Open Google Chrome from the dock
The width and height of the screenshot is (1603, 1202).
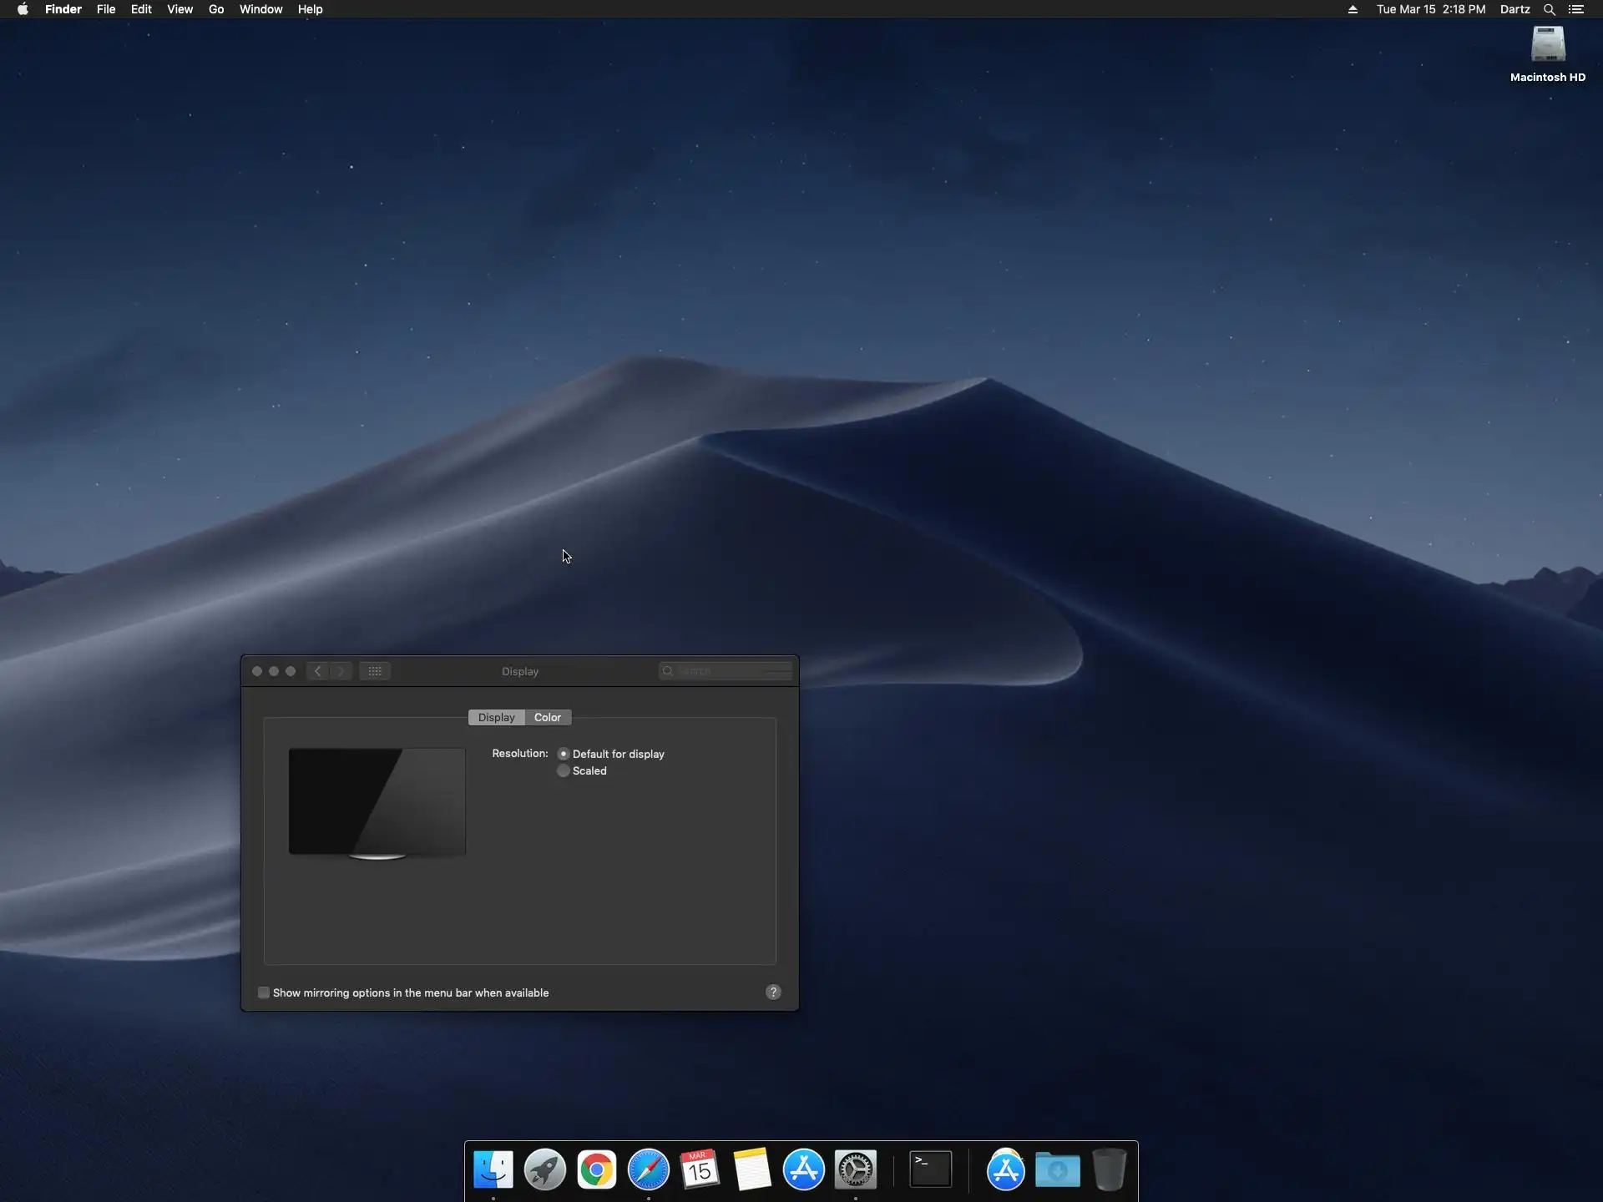point(596,1169)
